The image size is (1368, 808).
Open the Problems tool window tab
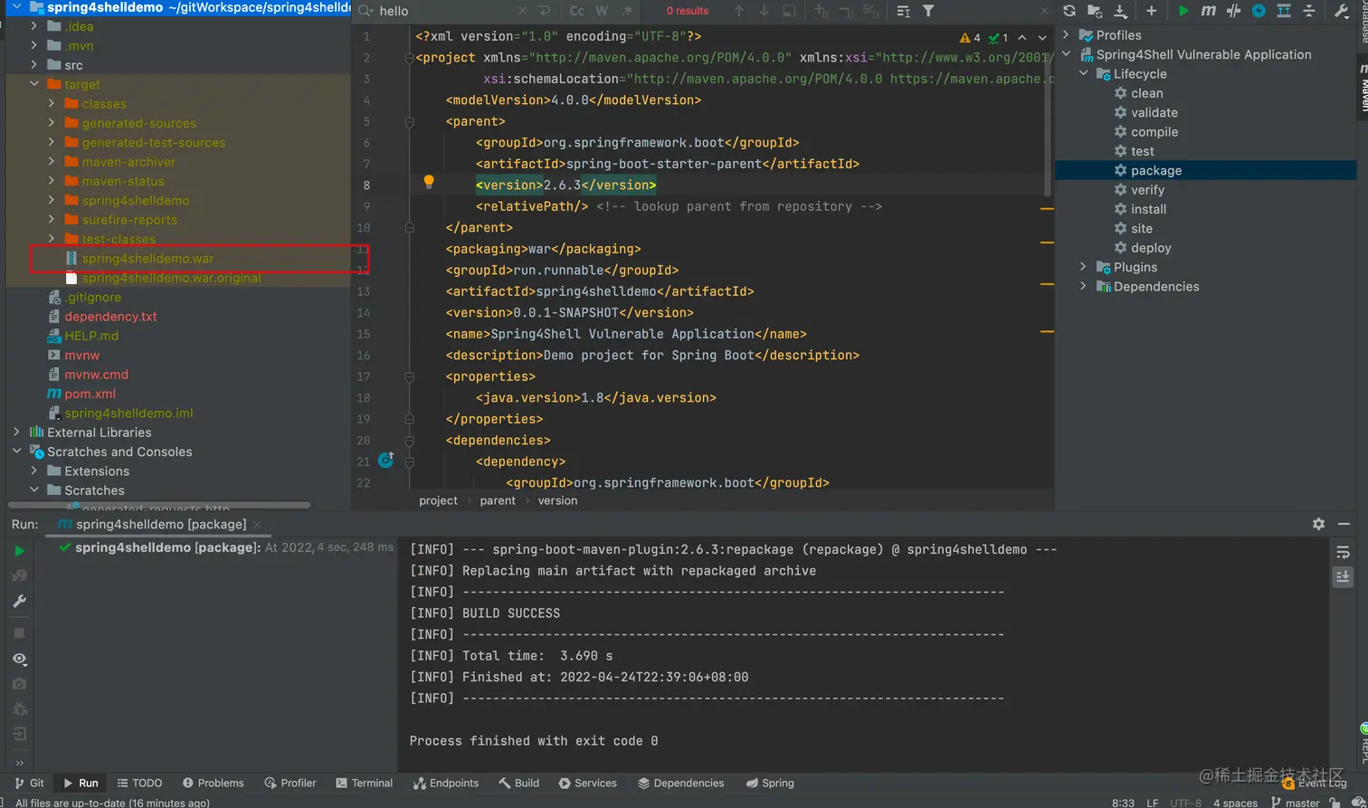pos(214,783)
